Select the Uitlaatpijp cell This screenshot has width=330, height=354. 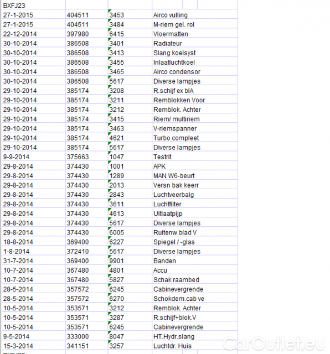[195, 212]
